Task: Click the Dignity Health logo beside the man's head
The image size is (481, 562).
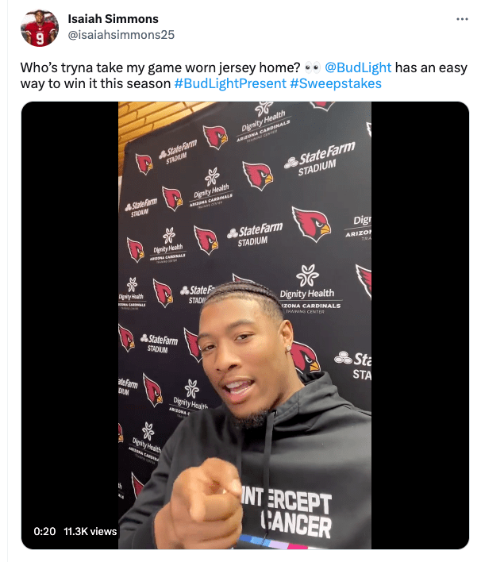Action: [307, 289]
